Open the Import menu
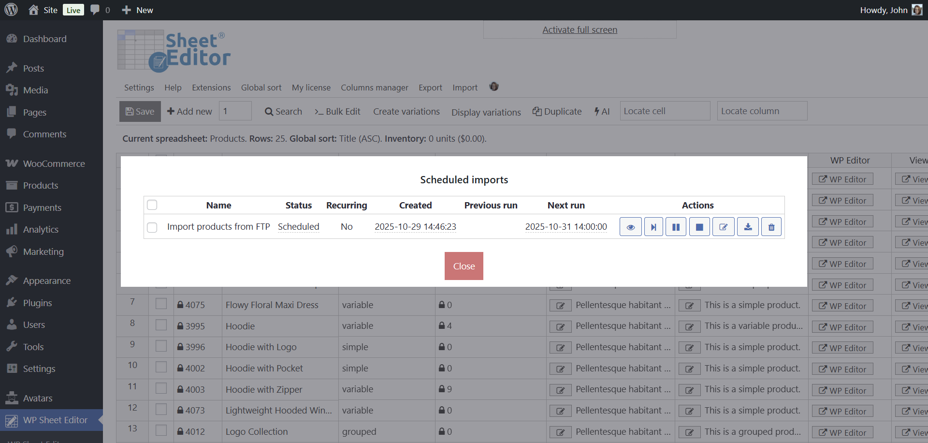 [464, 88]
